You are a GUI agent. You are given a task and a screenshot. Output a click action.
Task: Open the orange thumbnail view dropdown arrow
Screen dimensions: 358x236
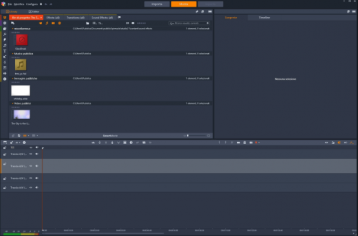coord(29,136)
